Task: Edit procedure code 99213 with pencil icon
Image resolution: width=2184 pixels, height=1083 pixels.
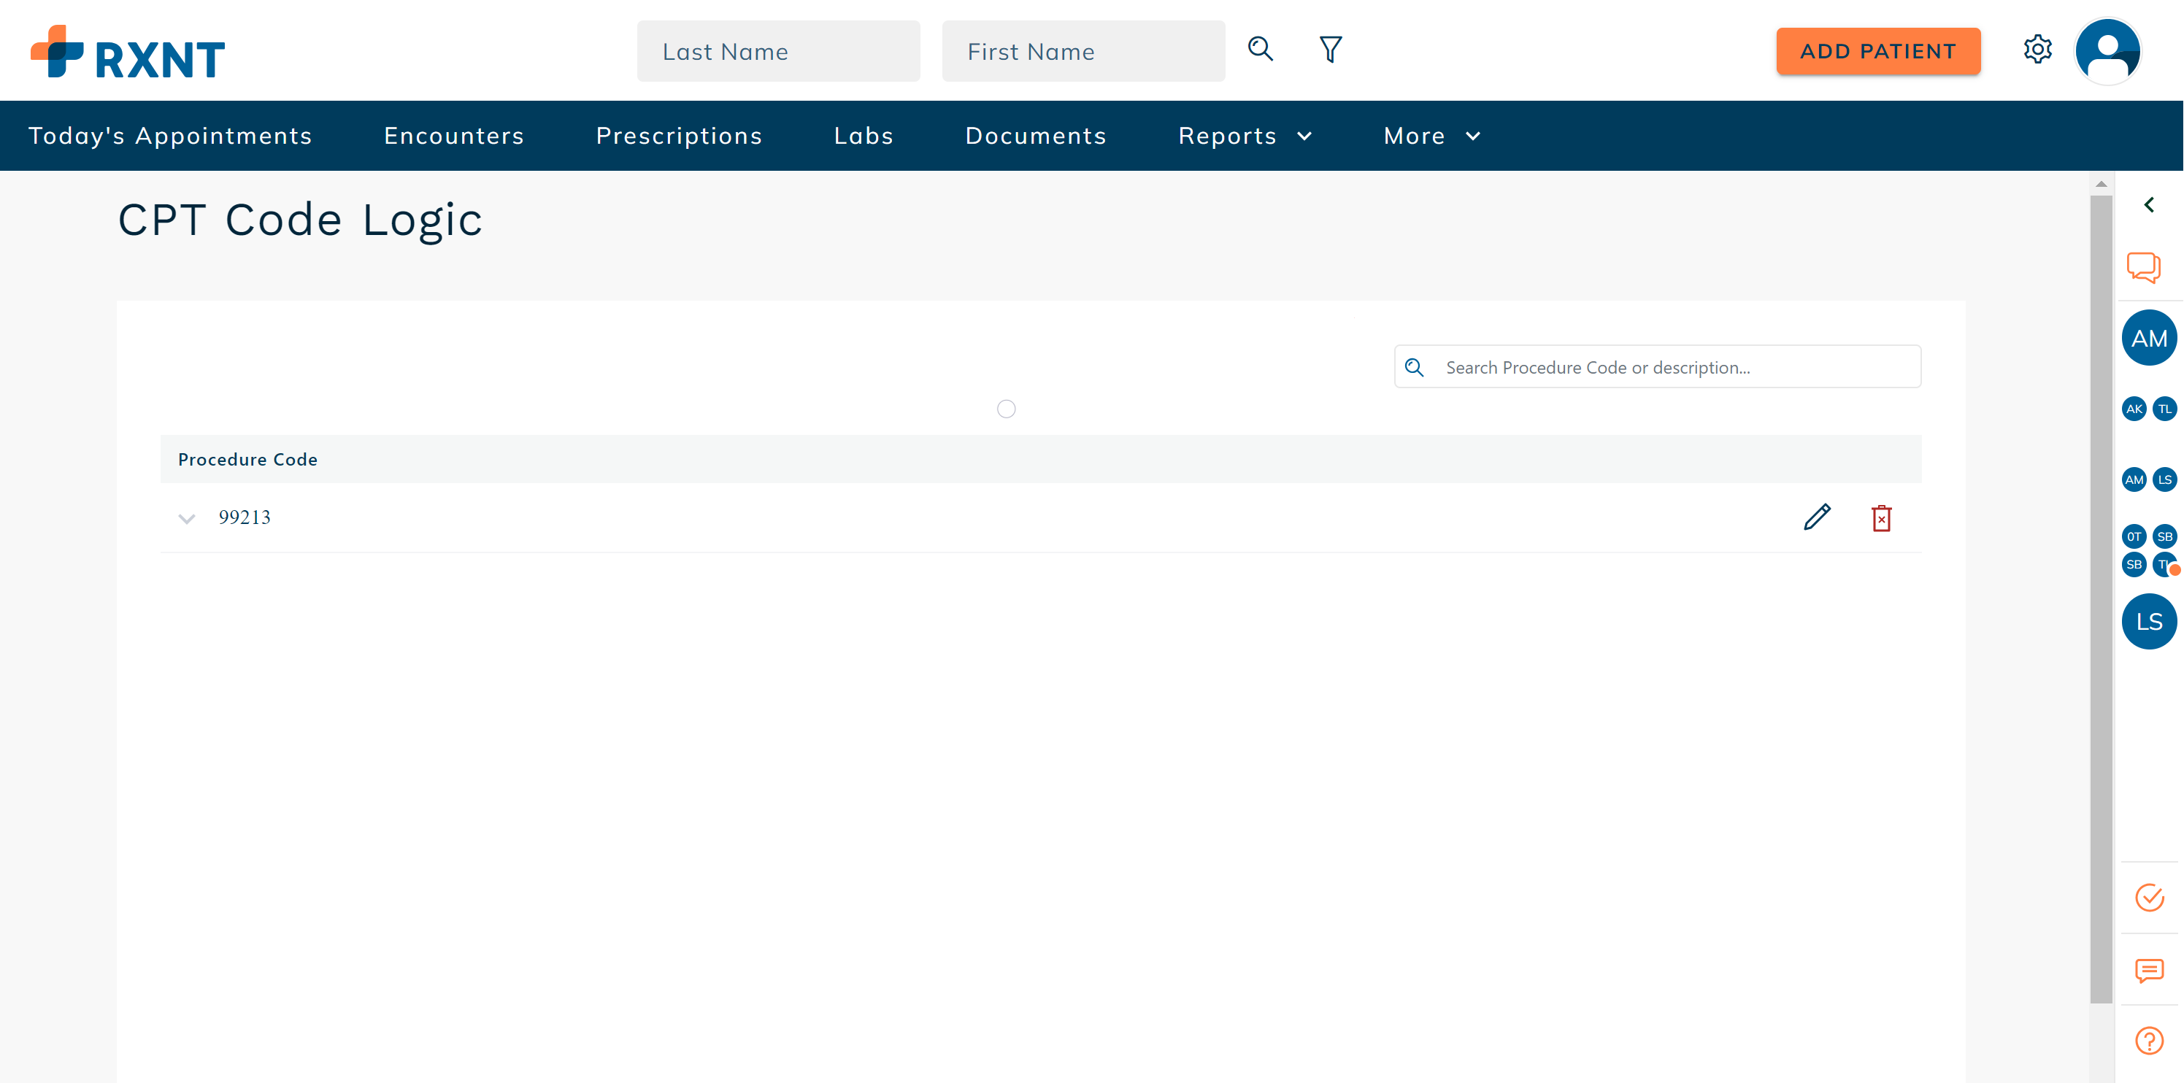Action: [x=1816, y=517]
